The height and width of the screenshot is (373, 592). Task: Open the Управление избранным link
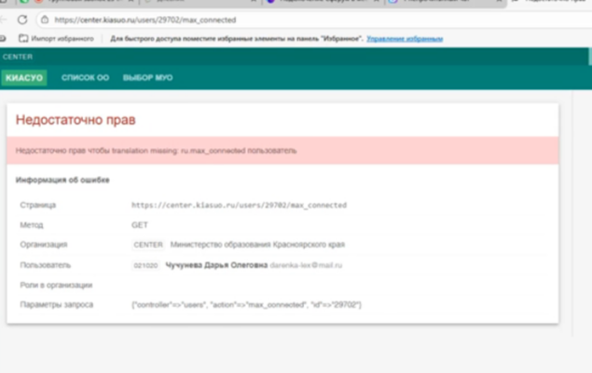[405, 39]
